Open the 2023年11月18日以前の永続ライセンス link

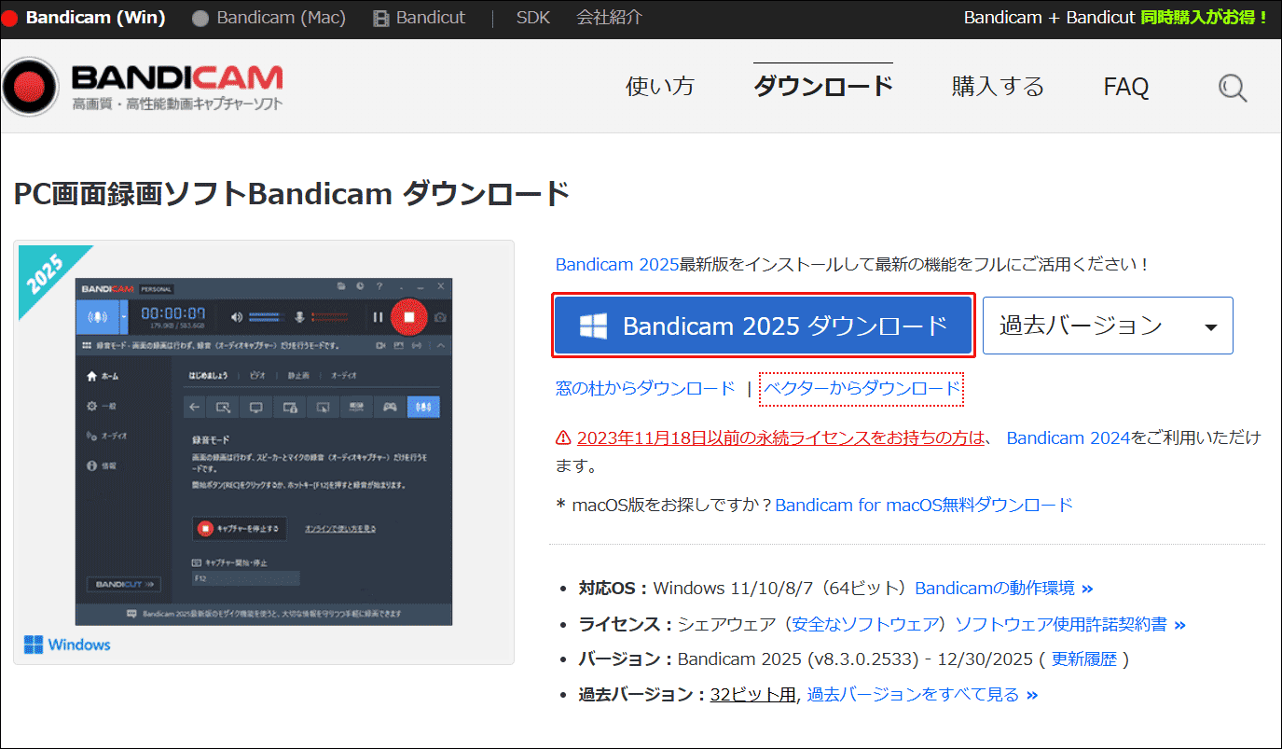tap(780, 437)
